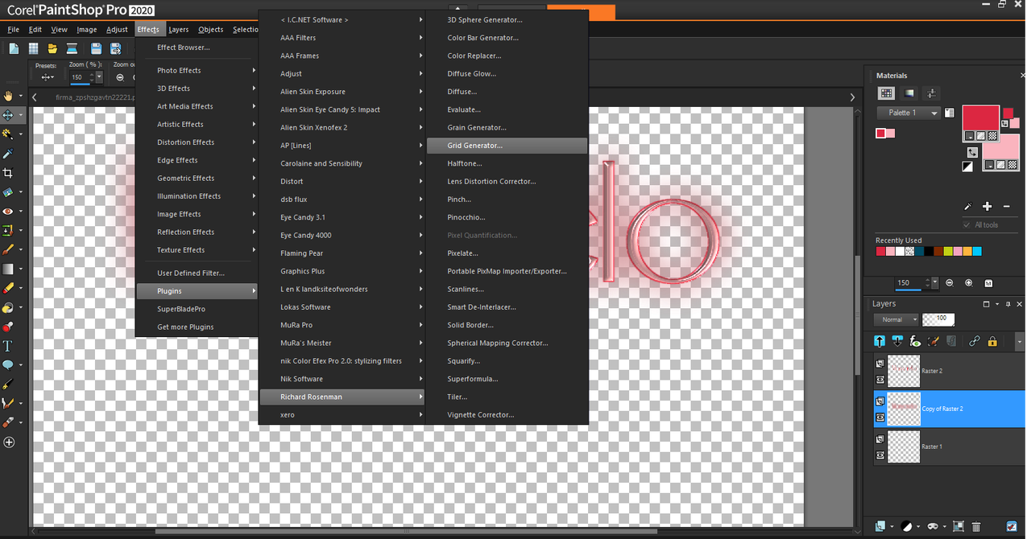The height and width of the screenshot is (539, 1031).
Task: Click the Open file folder icon
Action: [x=52, y=49]
